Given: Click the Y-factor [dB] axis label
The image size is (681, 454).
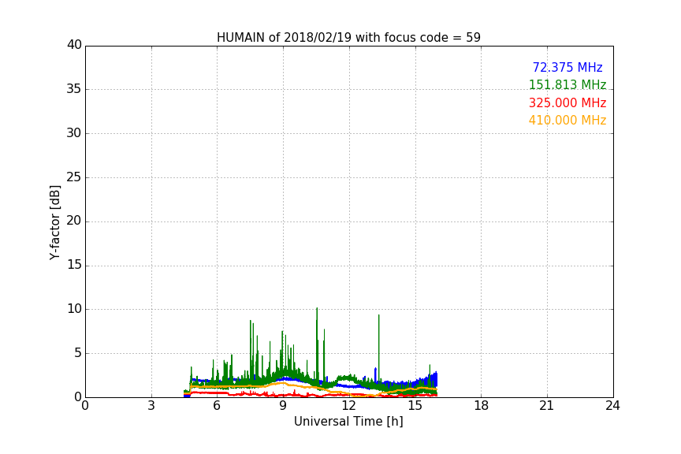Looking at the screenshot, I should tap(55, 222).
